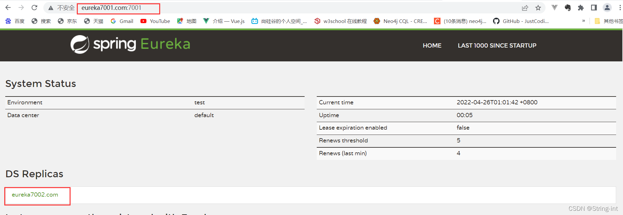Reload the Eureka page
Screen dimensions: 623x215
34,8
